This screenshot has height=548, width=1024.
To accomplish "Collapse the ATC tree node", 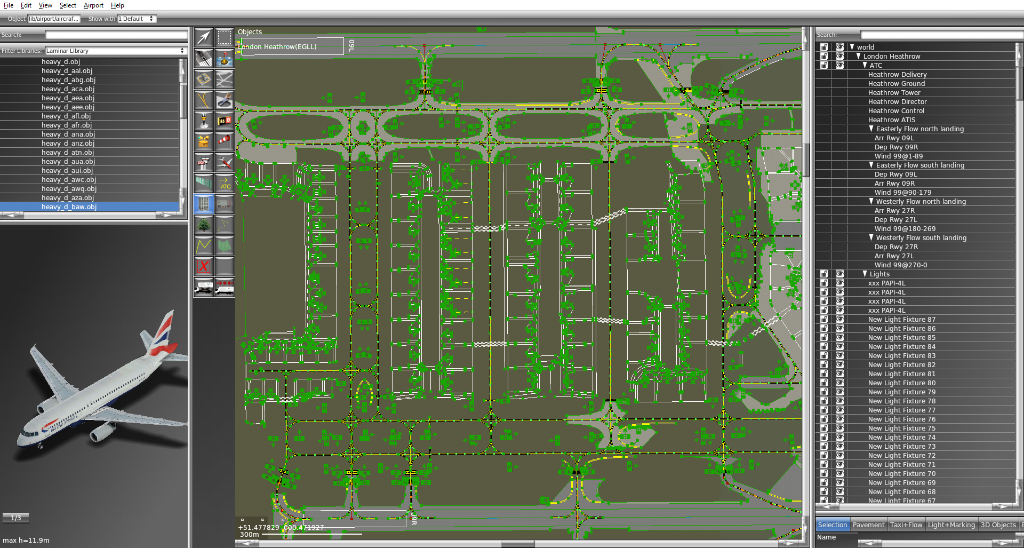I will click(x=865, y=65).
